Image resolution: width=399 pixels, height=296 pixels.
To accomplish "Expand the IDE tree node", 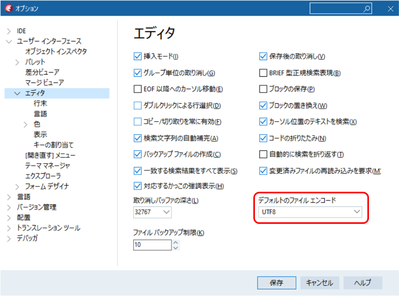I will click(x=9, y=31).
